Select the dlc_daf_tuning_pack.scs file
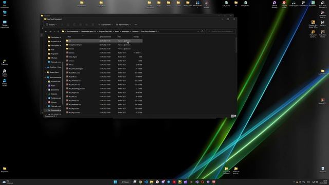329x185 pixels. (104, 88)
